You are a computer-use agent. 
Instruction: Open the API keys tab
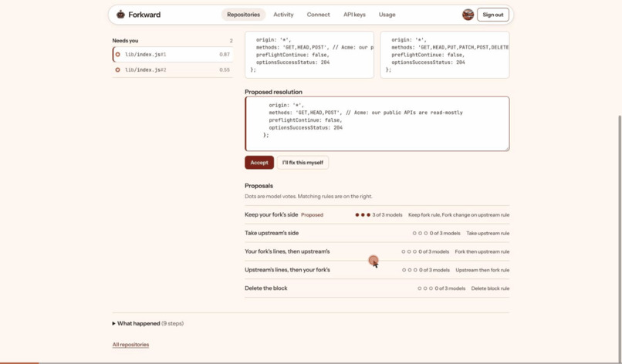pos(354,15)
